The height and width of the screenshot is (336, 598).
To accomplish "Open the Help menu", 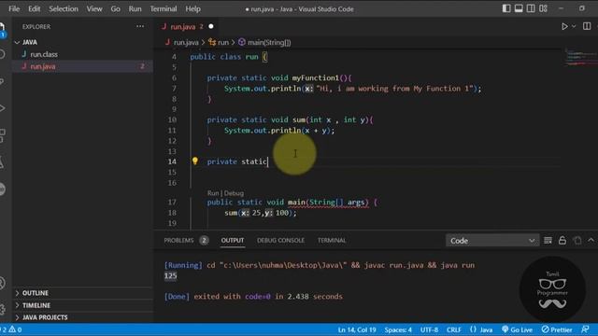I will tap(192, 8).
